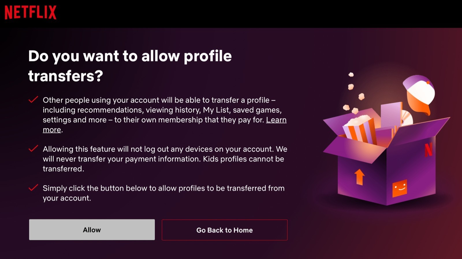Click the checkmark beside 'Simply click the button'
Viewport: 462px width, 259px height.
coord(33,188)
